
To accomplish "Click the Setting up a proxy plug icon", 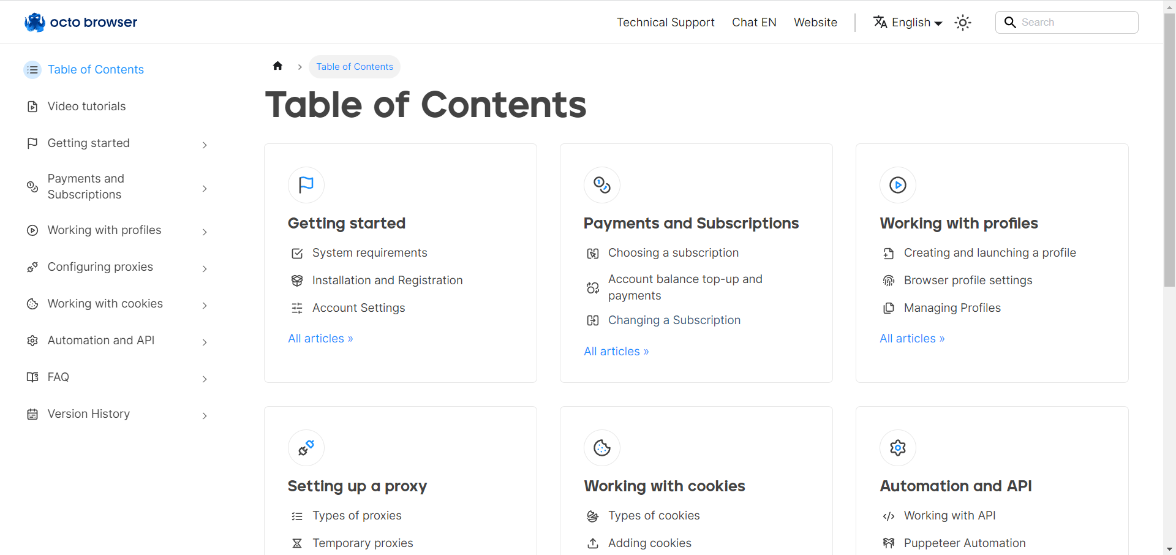I will (x=306, y=447).
